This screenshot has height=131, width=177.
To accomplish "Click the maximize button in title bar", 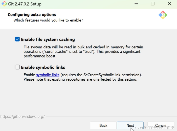I will (x=153, y=4).
